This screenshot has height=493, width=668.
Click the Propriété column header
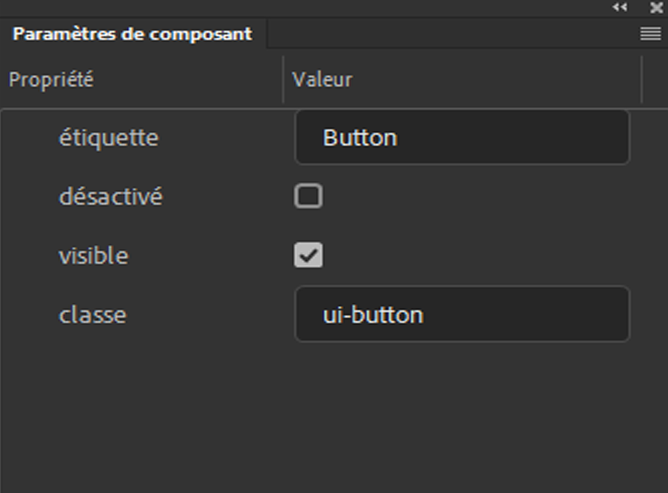52,80
